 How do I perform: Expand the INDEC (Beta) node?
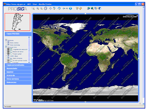click(x=8, y=55)
